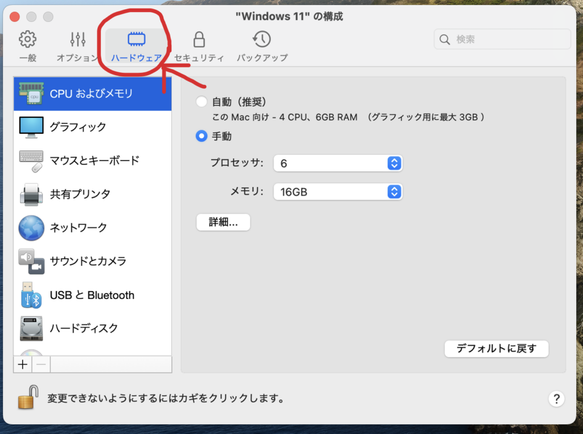Select ハードディスク in the sidebar
The width and height of the screenshot is (583, 434).
[x=93, y=329]
